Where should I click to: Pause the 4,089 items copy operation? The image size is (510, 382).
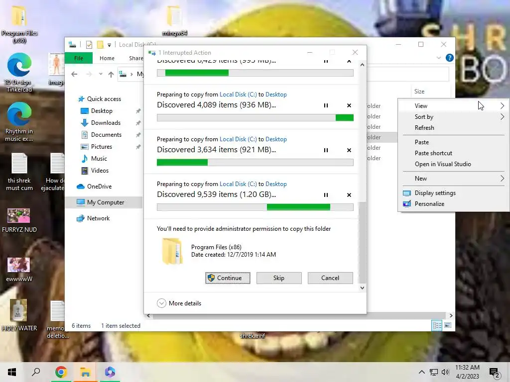[x=326, y=105]
